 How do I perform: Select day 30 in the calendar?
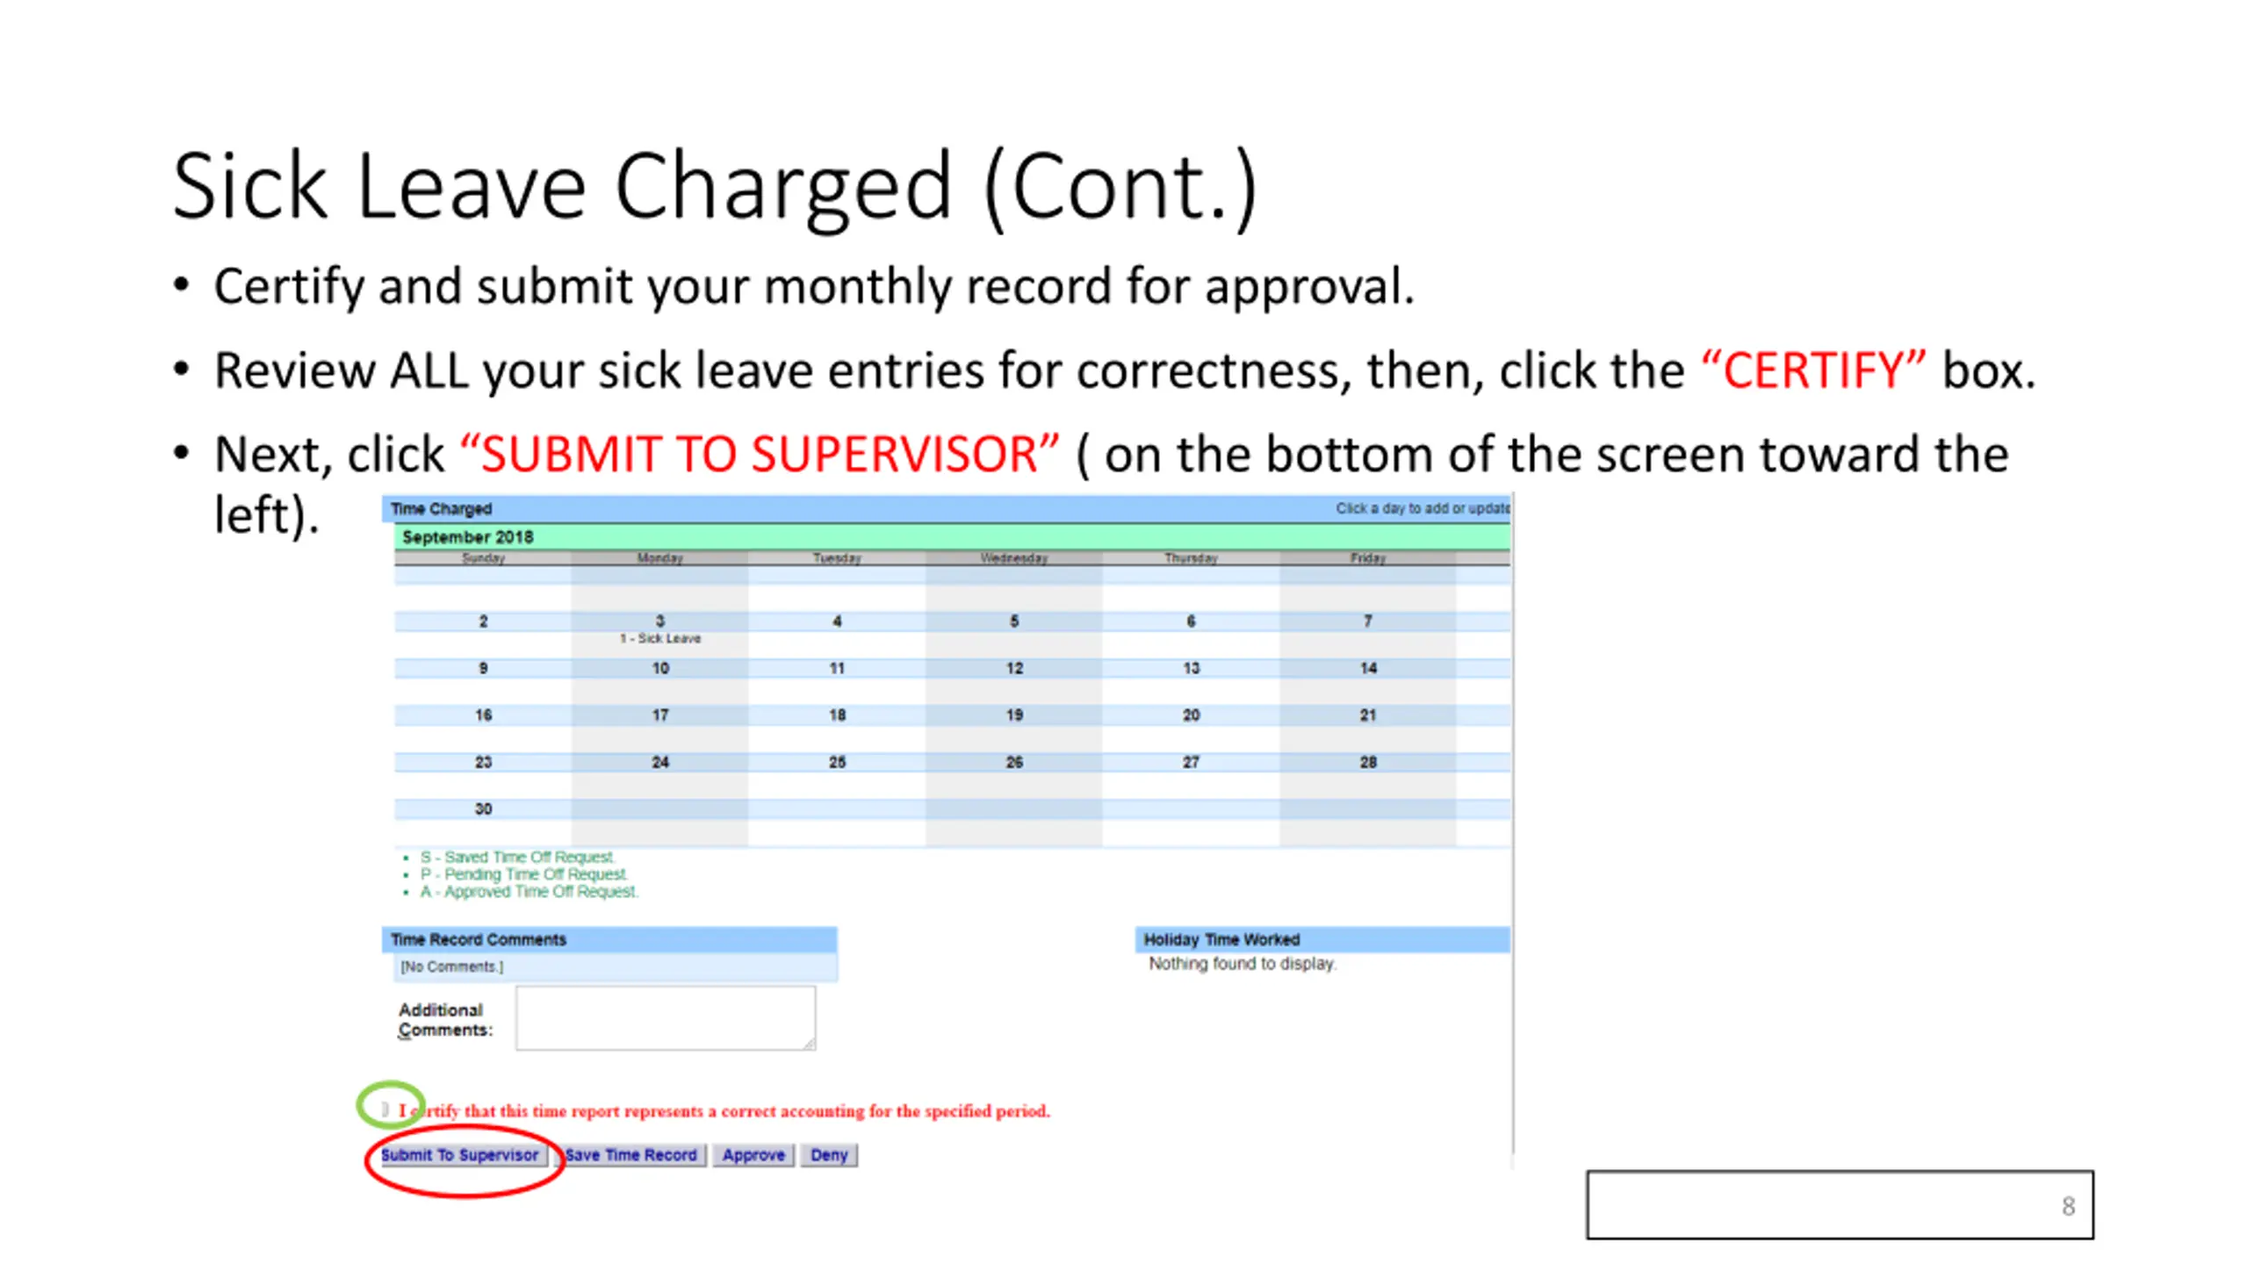point(483,809)
